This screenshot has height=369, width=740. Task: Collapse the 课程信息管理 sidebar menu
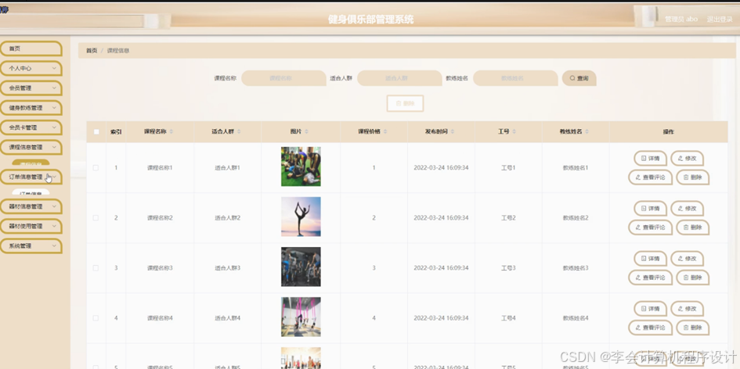[31, 148]
